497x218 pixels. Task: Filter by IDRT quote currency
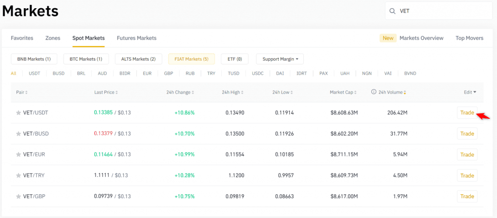(x=301, y=74)
